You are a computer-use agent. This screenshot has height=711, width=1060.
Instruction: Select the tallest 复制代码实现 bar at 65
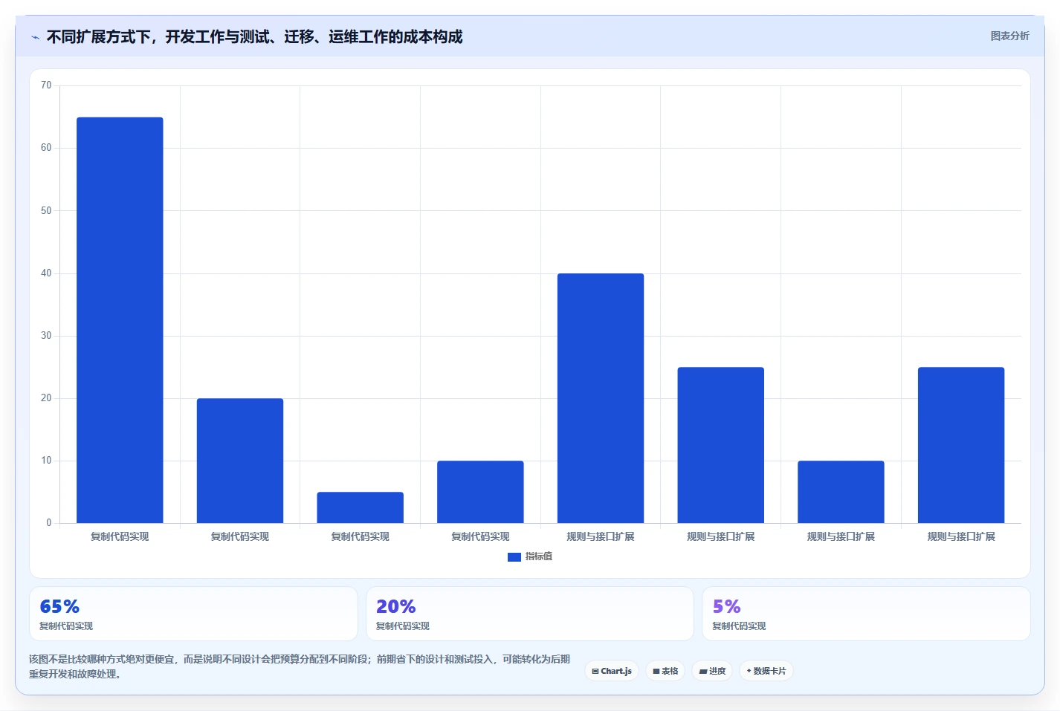(120, 320)
